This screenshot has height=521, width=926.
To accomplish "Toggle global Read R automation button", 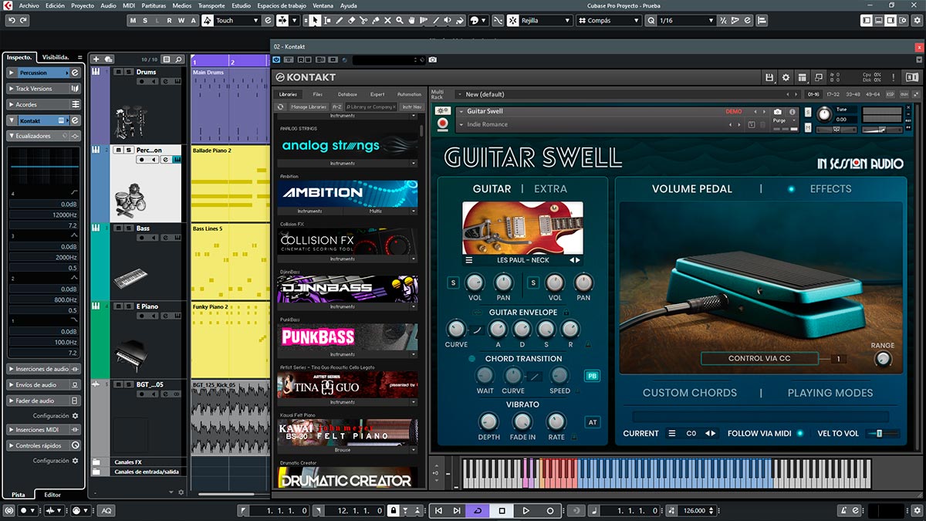I will (169, 20).
